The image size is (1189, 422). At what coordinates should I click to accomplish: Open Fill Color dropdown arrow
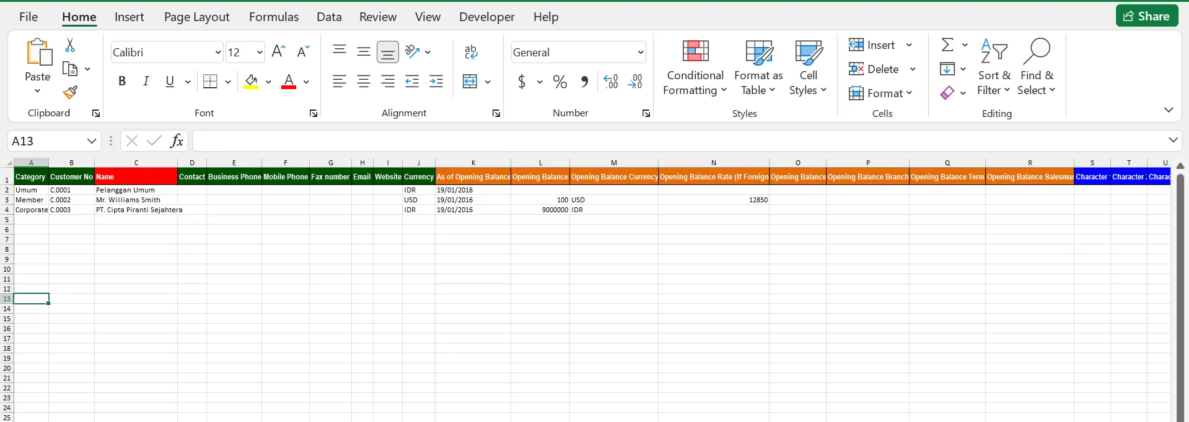click(268, 82)
